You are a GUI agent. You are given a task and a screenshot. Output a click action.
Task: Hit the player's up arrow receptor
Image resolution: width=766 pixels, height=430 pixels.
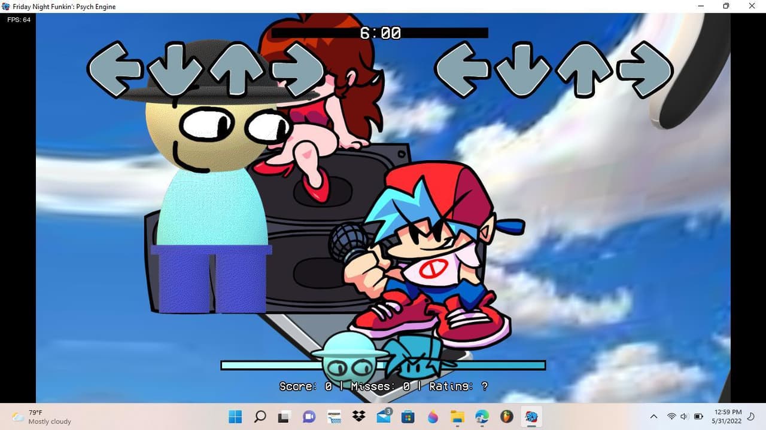(584, 69)
